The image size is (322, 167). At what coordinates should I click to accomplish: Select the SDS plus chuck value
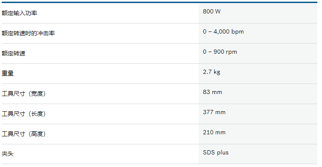pyautogui.click(x=216, y=153)
